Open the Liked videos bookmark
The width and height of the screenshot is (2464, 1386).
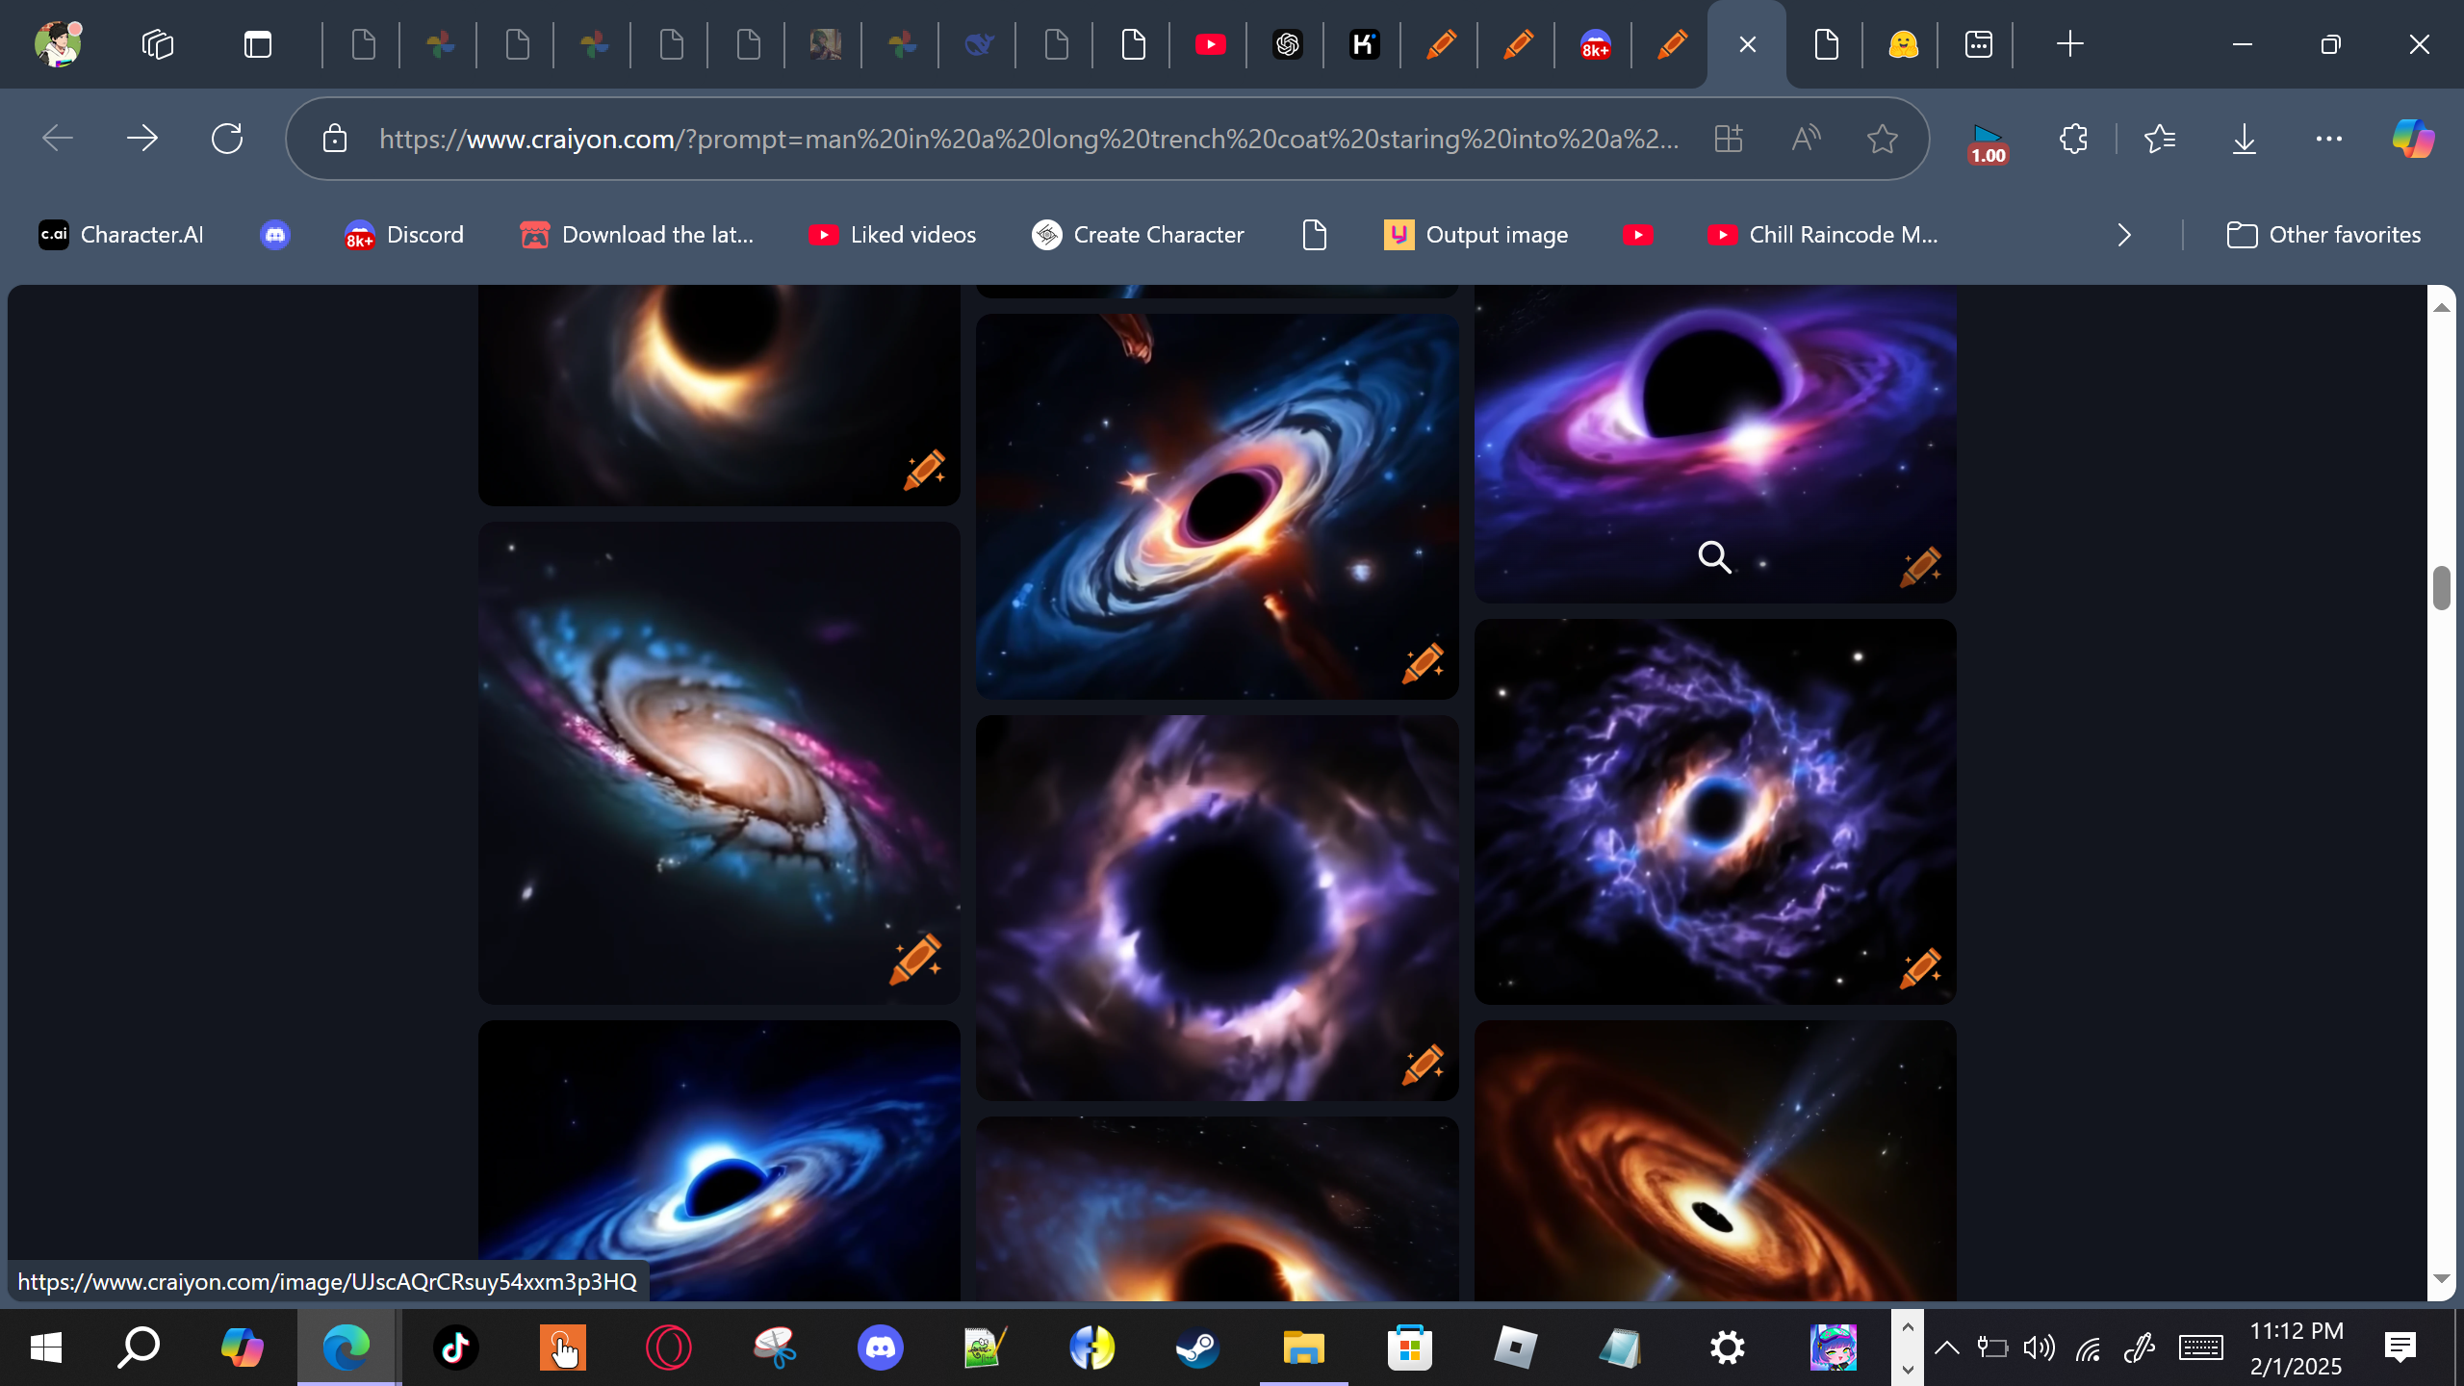(x=891, y=235)
